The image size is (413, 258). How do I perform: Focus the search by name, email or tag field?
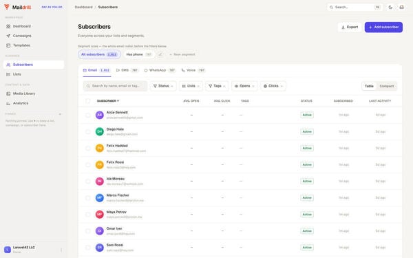coord(115,86)
